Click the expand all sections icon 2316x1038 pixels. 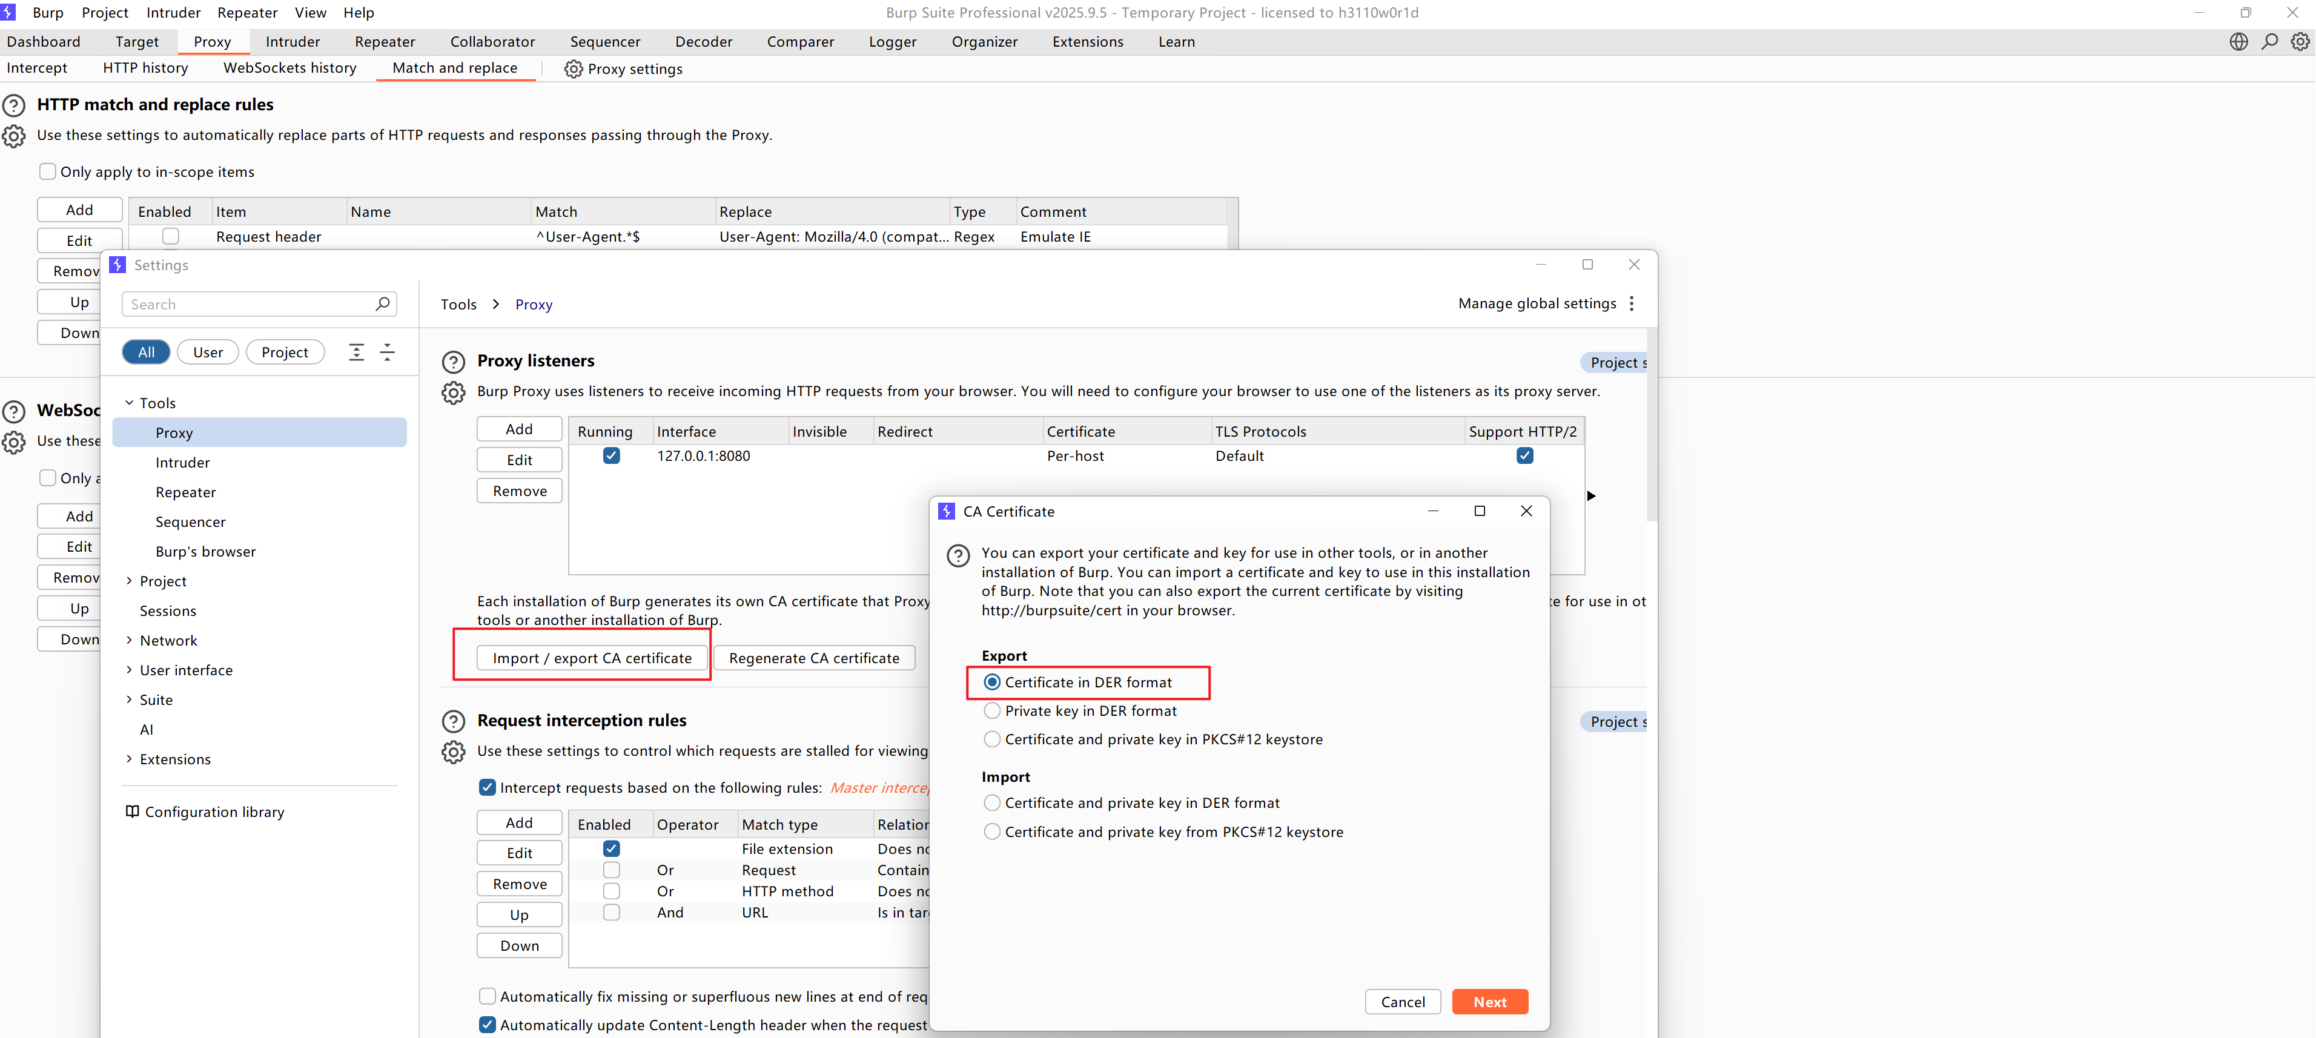tap(356, 352)
